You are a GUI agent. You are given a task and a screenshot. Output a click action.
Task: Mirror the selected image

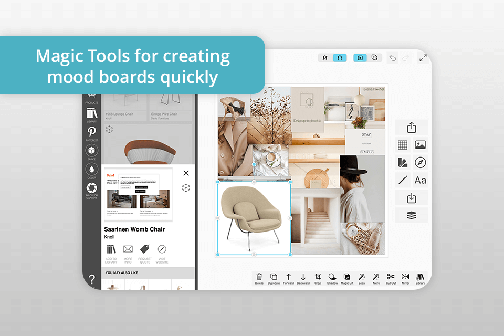405,278
